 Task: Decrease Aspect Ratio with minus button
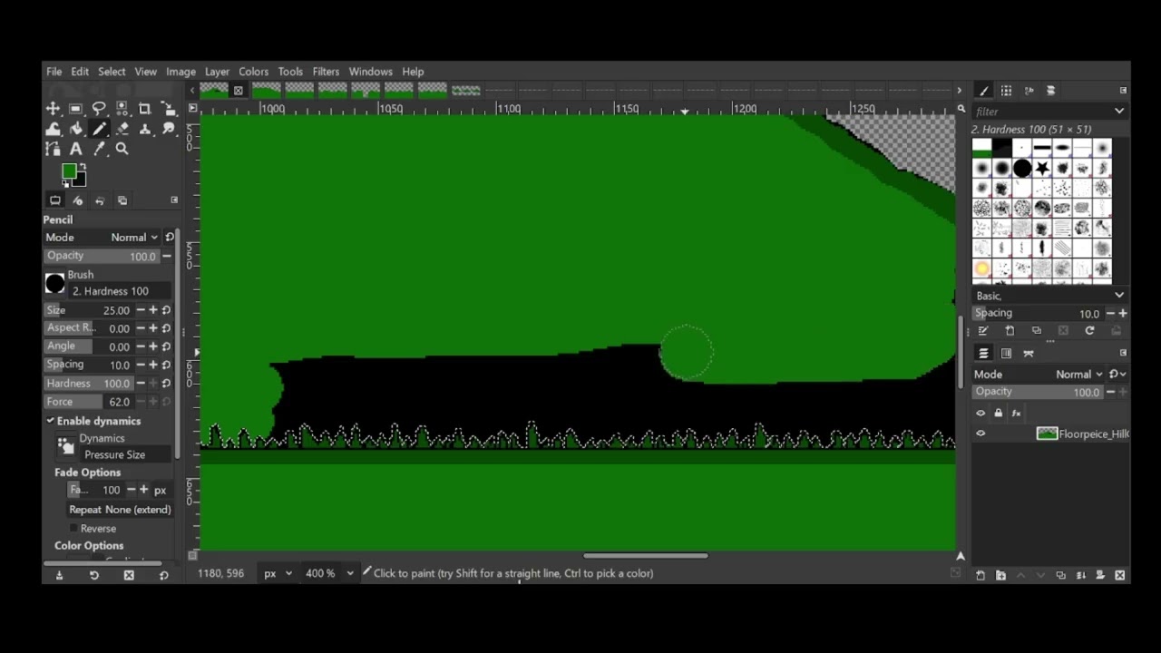[140, 328]
